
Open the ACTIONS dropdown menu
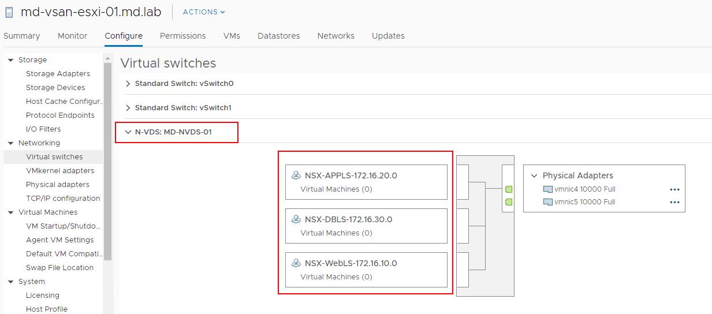pyautogui.click(x=204, y=12)
